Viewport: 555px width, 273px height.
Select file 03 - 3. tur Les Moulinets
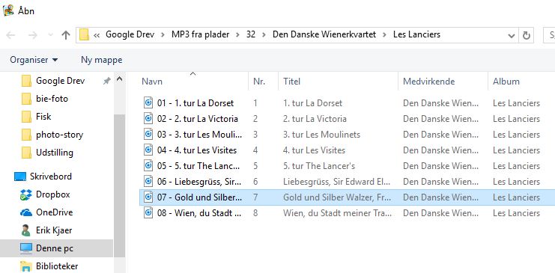pyautogui.click(x=200, y=135)
